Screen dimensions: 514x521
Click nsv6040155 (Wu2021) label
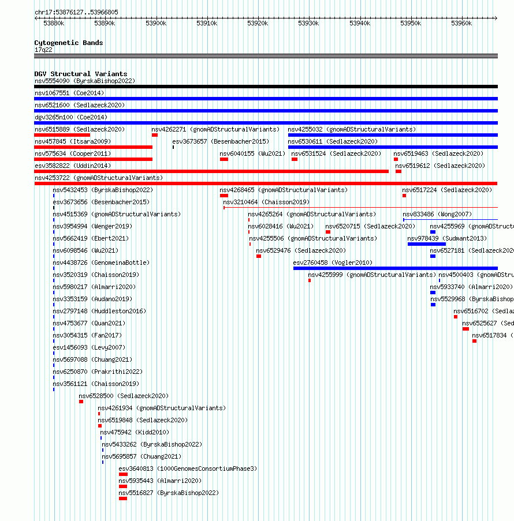pos(252,153)
